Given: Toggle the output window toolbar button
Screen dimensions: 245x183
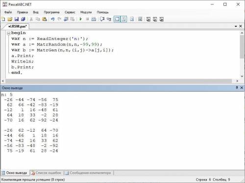Looking at the screenshot, I should point(117,19).
